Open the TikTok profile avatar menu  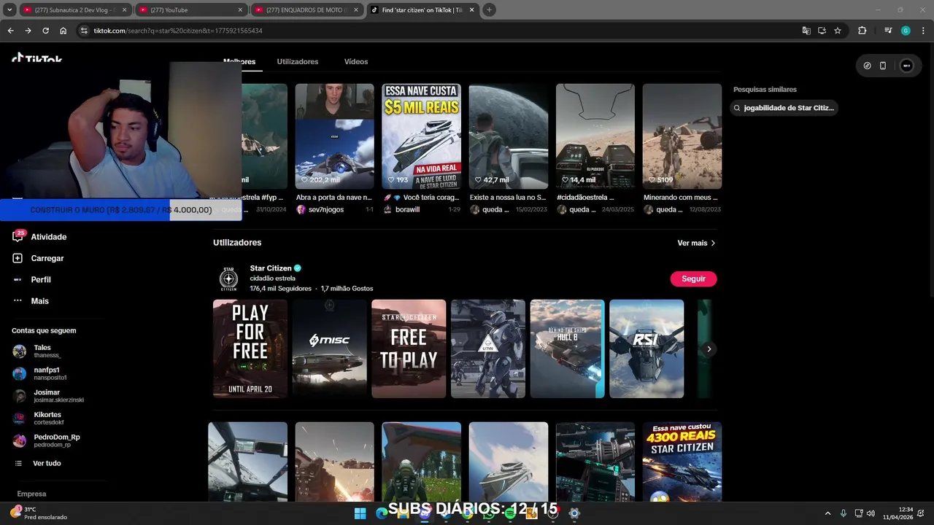tap(906, 66)
